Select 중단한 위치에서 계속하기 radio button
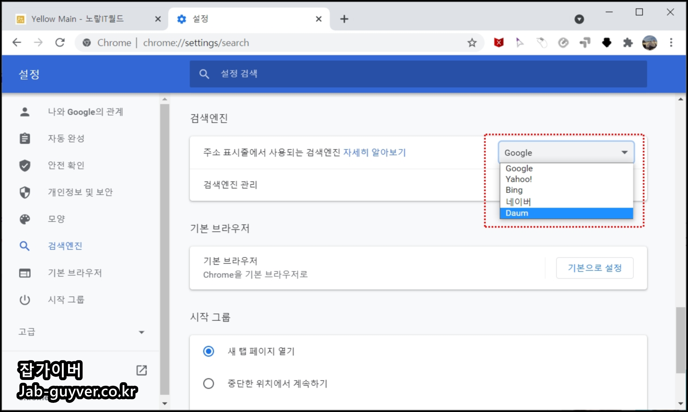688x412 pixels. point(209,383)
